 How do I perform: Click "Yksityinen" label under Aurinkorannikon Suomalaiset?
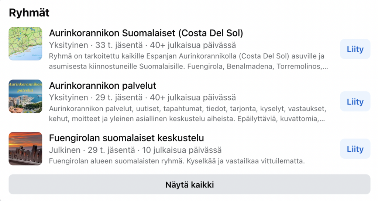coord(68,45)
